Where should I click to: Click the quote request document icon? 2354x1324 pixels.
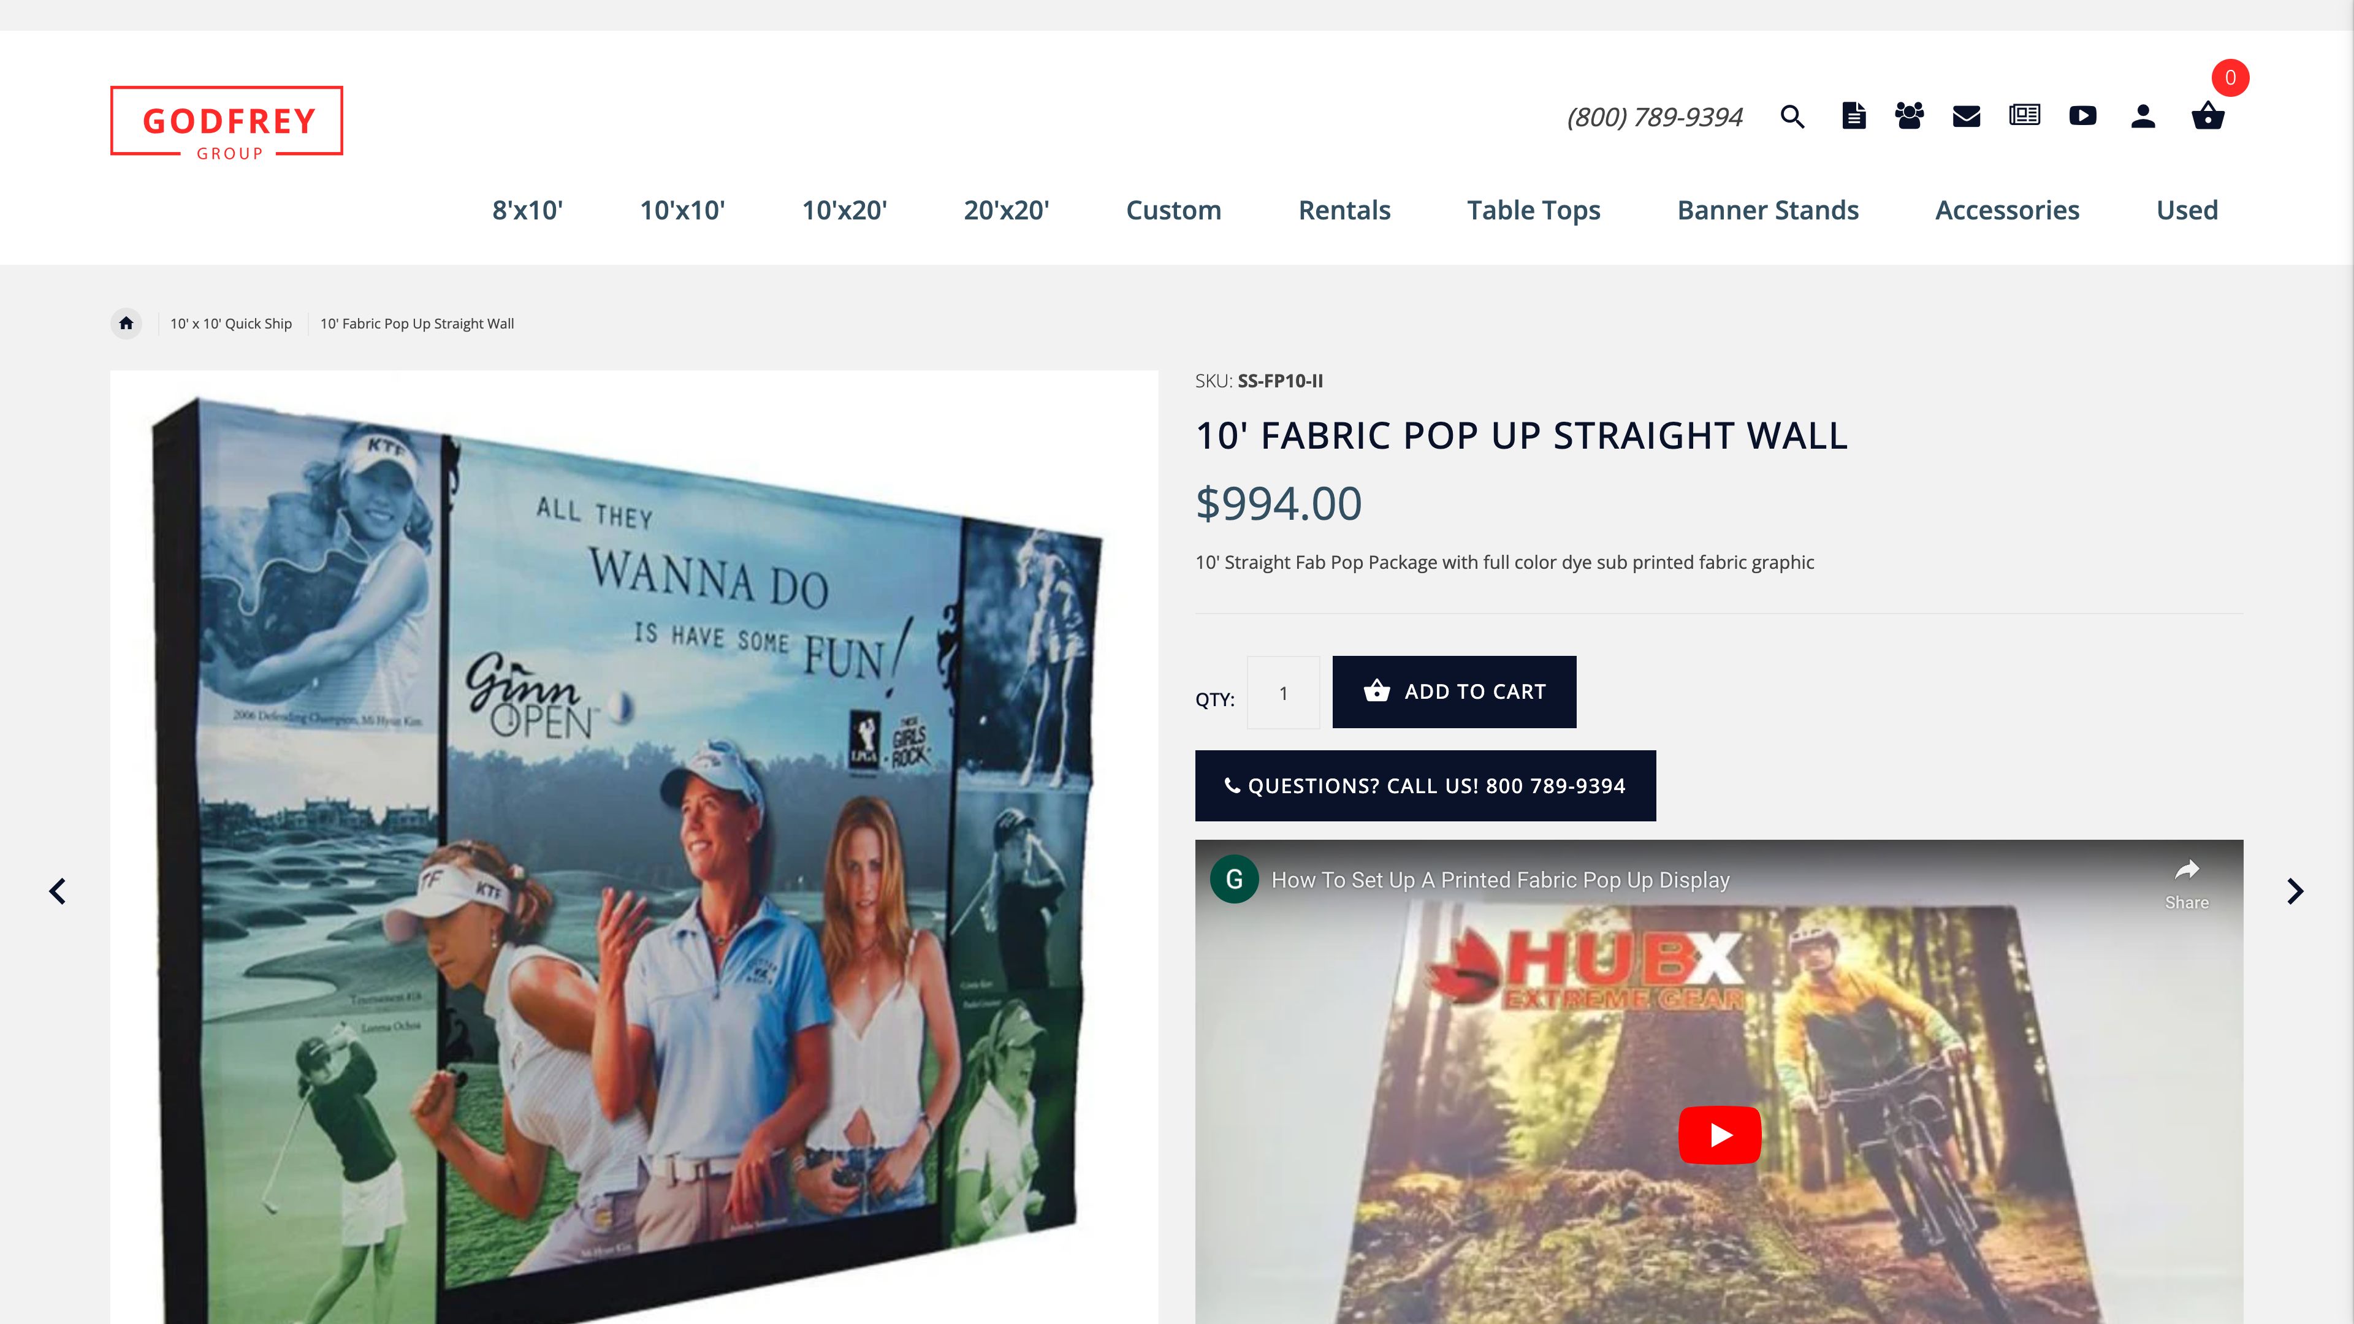tap(1853, 116)
